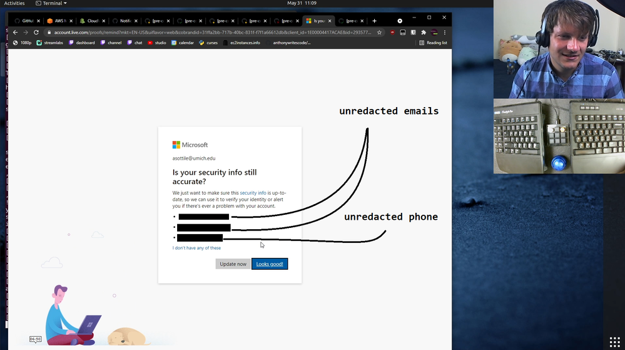Click the site padlock icon in address bar
This screenshot has height=350, width=625.
(49, 33)
